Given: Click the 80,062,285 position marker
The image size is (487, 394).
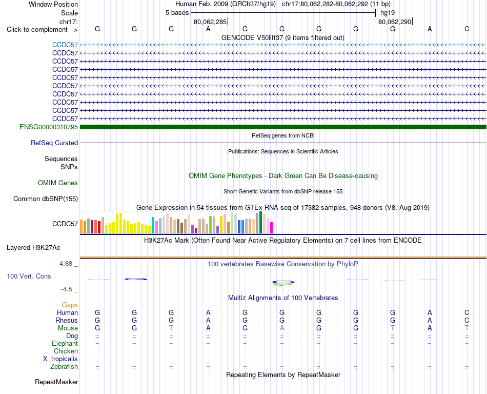Looking at the screenshot, I should pyautogui.click(x=210, y=22).
